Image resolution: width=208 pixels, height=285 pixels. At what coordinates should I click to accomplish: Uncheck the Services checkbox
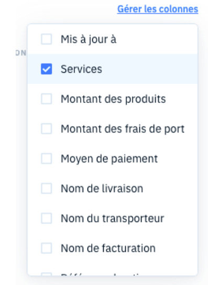click(x=46, y=69)
